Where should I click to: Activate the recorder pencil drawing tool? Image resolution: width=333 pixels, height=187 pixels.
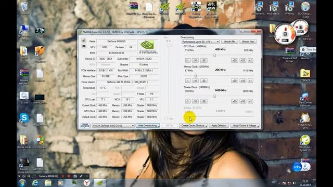click(81, 176)
